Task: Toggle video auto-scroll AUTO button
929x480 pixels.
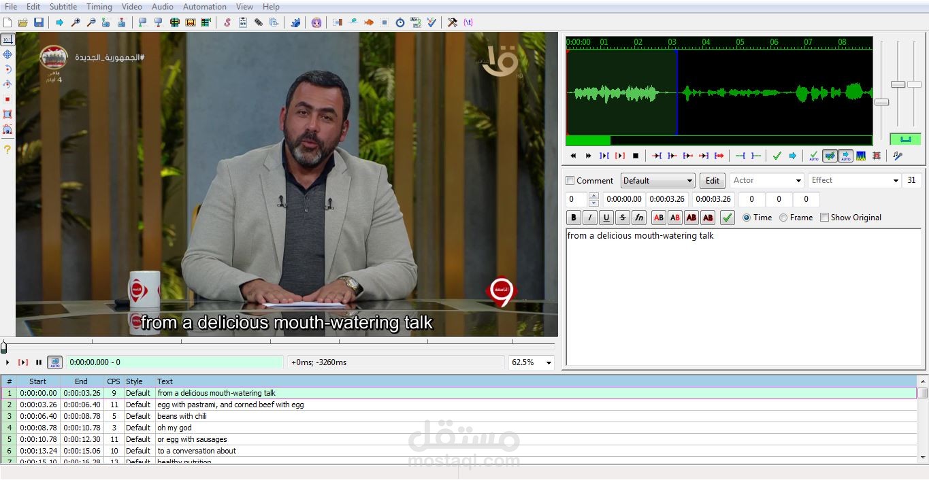Action: click(x=54, y=362)
